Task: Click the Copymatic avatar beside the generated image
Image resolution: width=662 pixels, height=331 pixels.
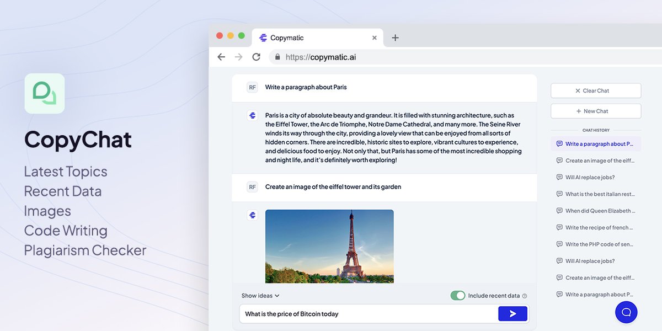Action: 252,215
